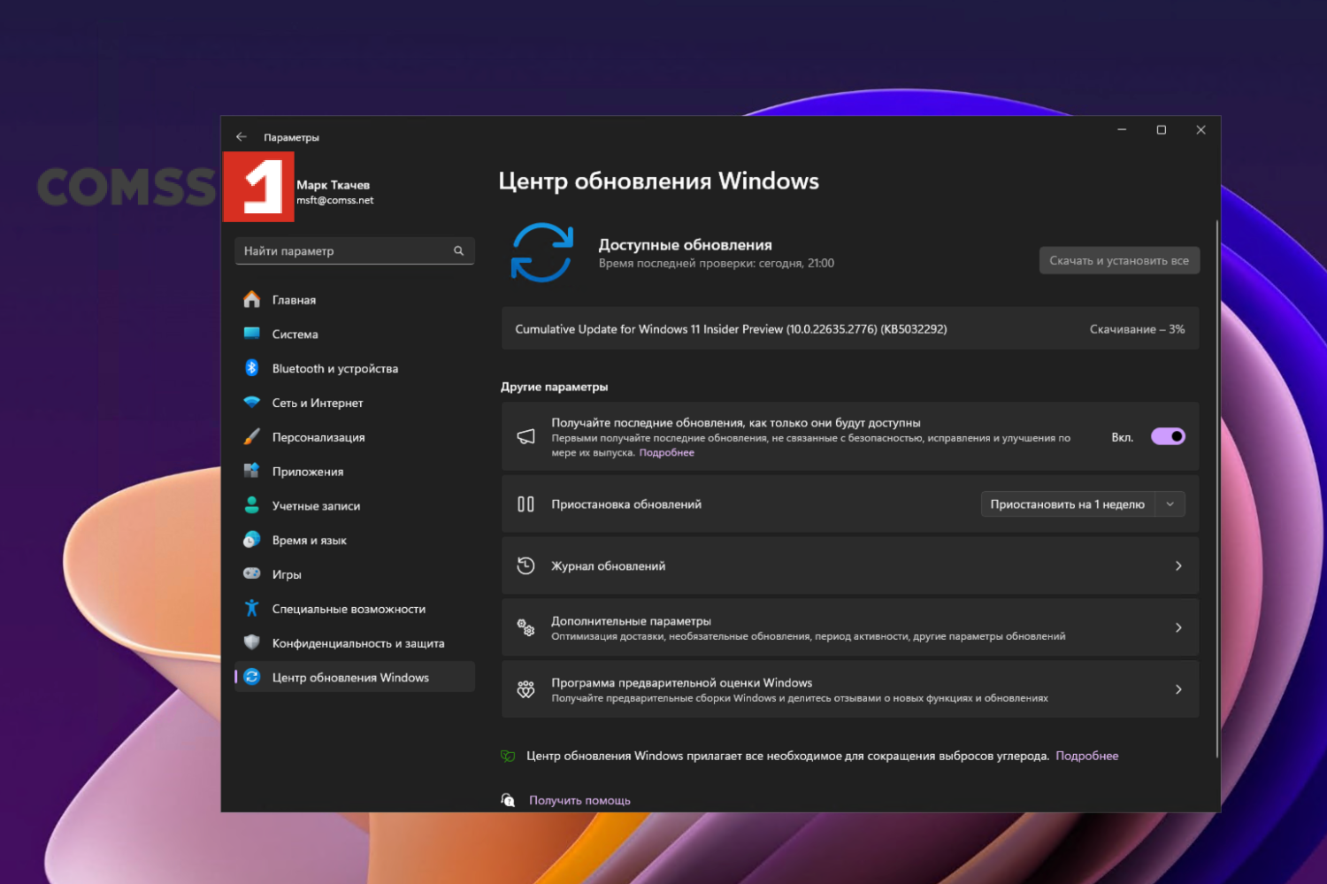Click the green leaf carbon icon
The height and width of the screenshot is (884, 1327).
coord(508,756)
